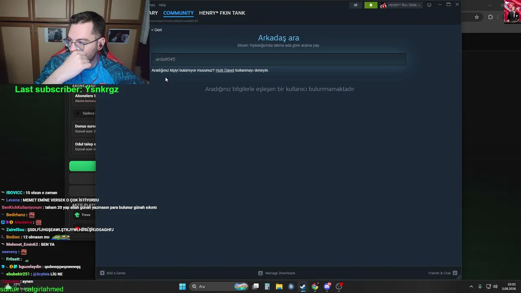Maximize the Steam window
This screenshot has width=521, height=293.
click(x=449, y=5)
